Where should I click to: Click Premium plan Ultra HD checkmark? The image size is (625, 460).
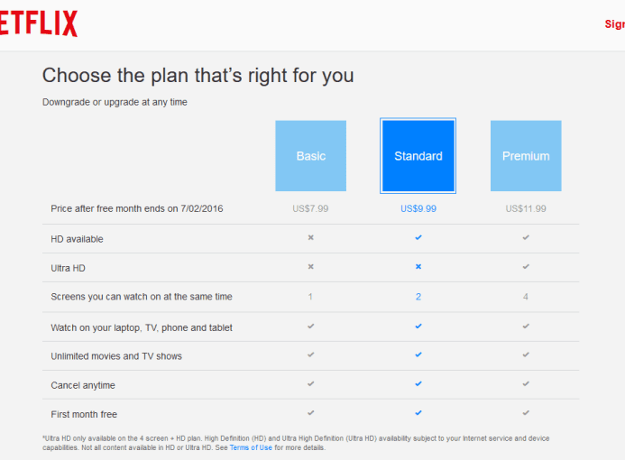(526, 267)
